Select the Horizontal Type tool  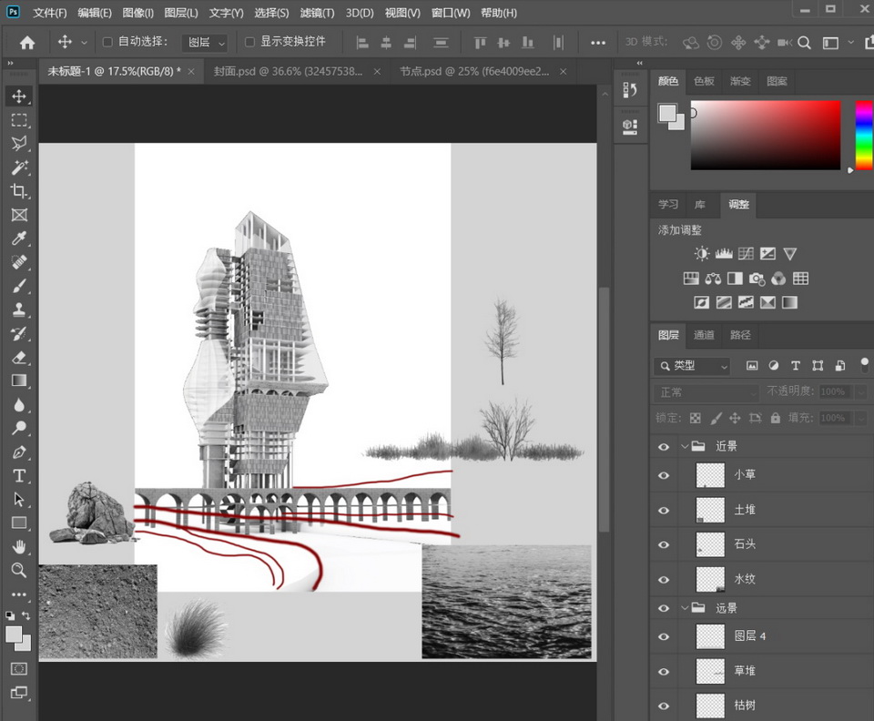pos(19,476)
